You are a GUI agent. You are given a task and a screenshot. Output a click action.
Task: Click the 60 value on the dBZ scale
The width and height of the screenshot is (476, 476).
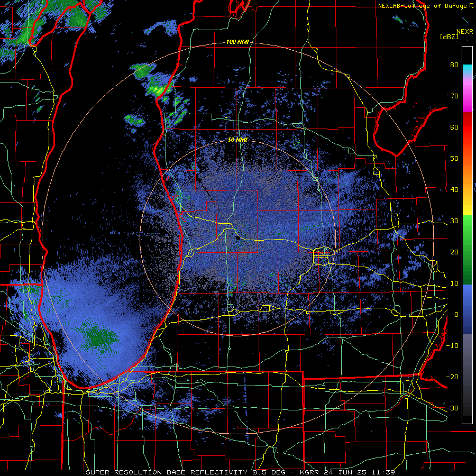(x=454, y=127)
